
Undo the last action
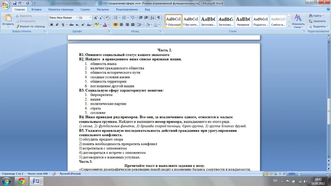20,3
